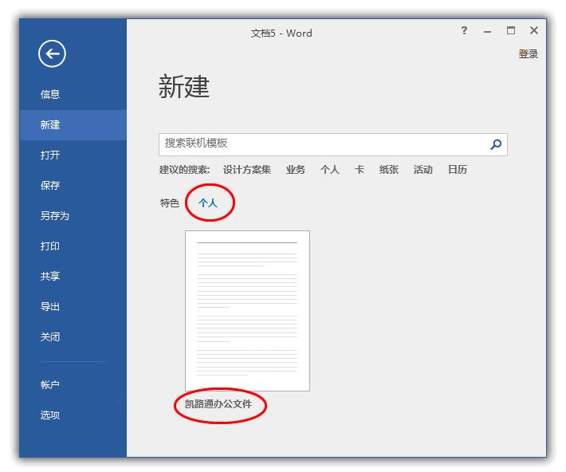Search suggested term 业务
The width and height of the screenshot is (566, 472).
point(295,170)
